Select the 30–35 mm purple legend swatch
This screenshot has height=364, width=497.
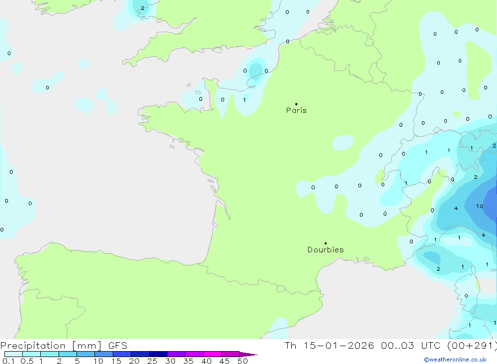coord(176,354)
